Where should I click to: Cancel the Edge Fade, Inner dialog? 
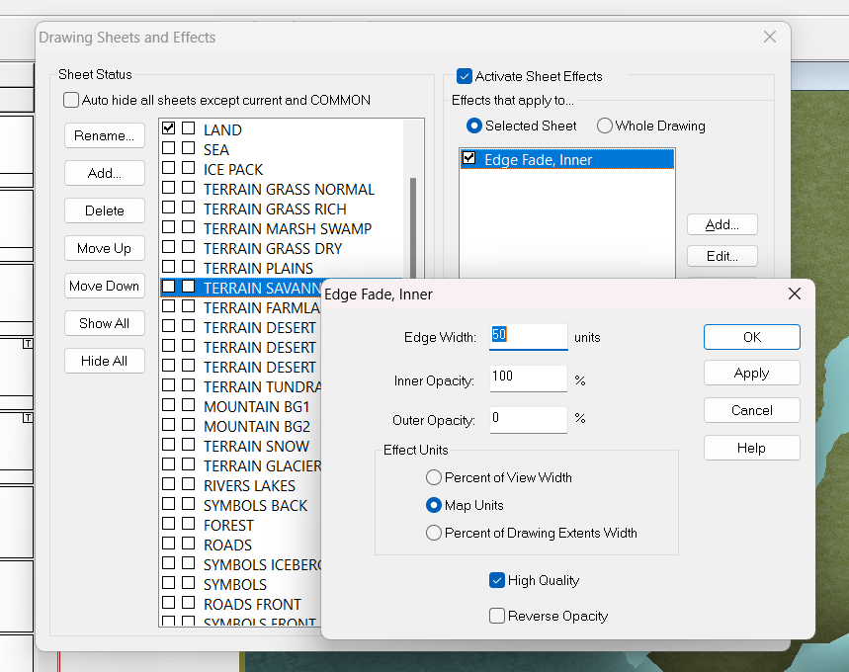(751, 410)
